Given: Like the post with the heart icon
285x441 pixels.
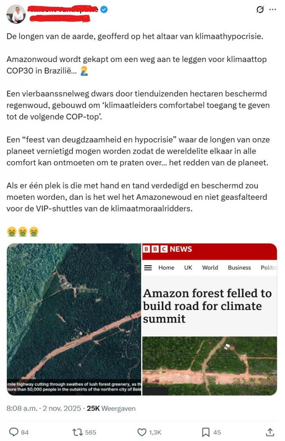Looking at the screenshot, I should [142, 432].
